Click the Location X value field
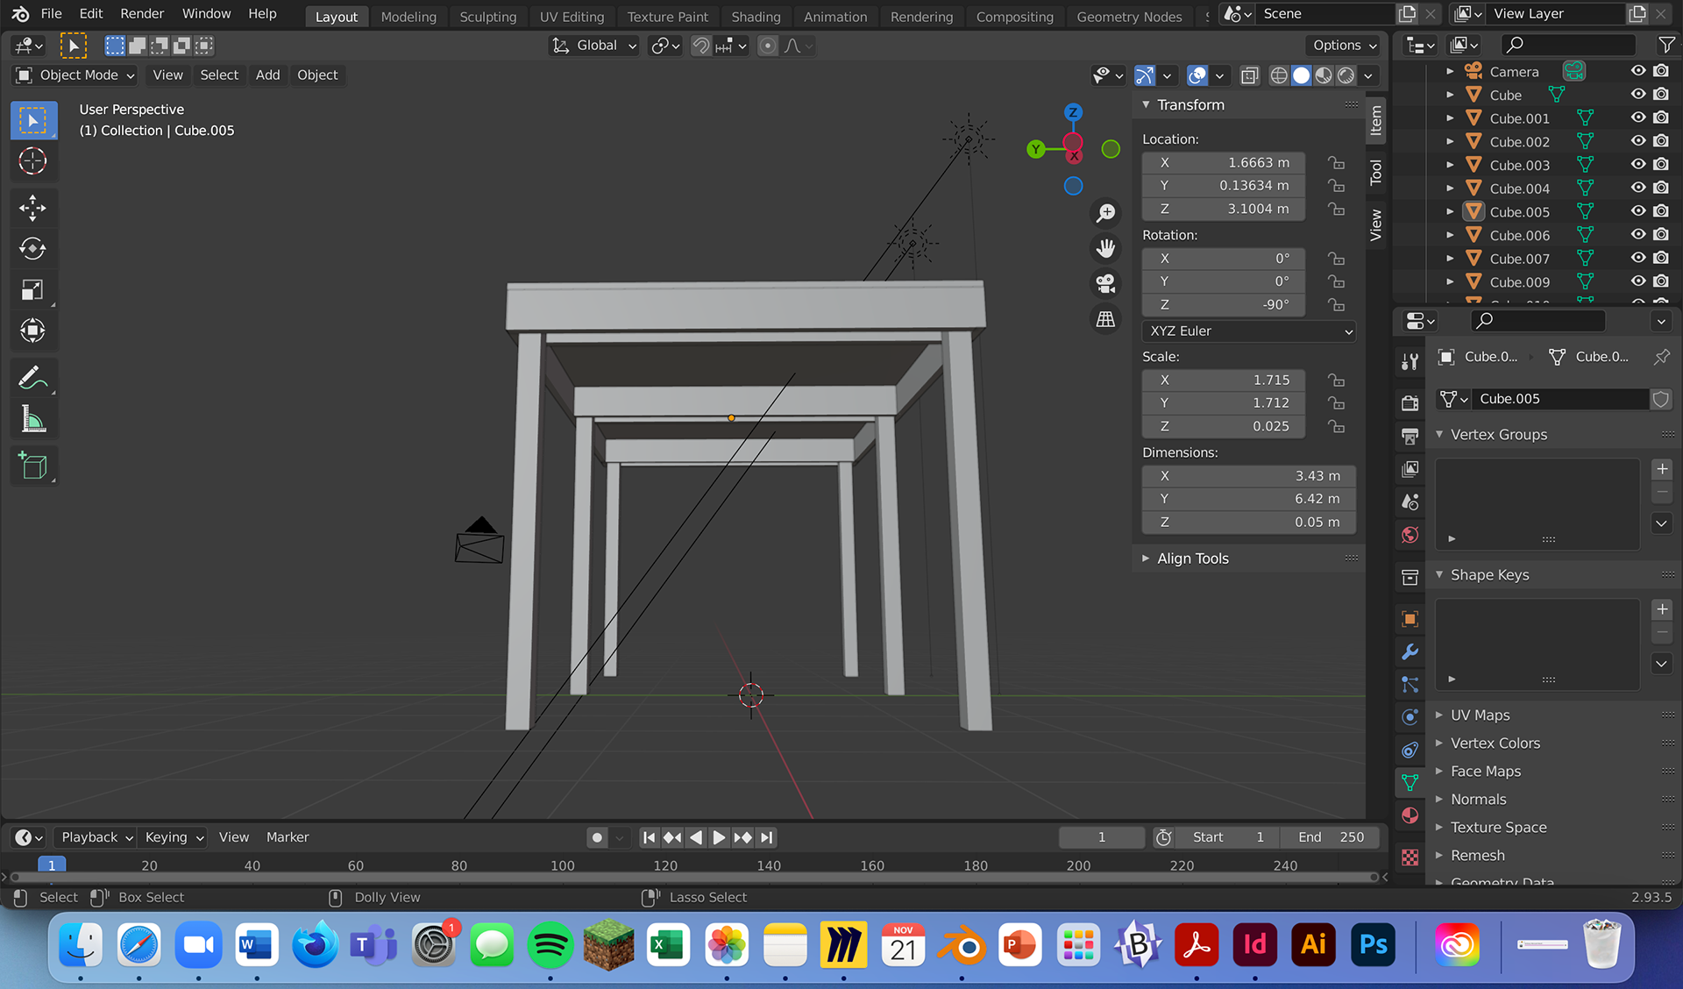 click(x=1224, y=163)
